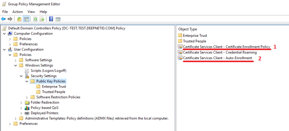
Task: Open Help via the blue question-mark icon
Action: (51, 19)
